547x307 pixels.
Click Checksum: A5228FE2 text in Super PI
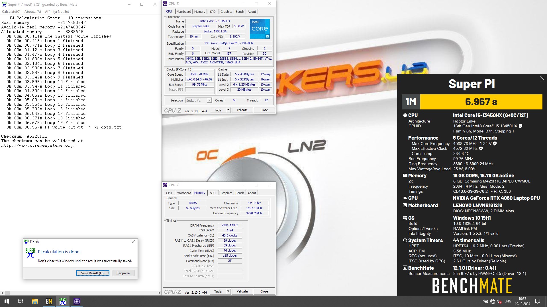[24, 136]
